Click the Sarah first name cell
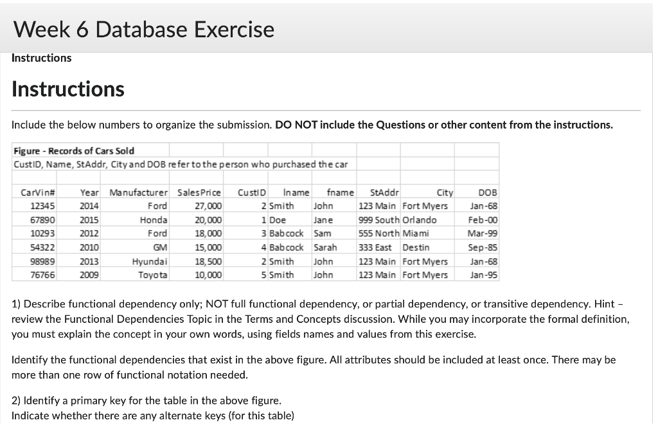 [x=325, y=247]
